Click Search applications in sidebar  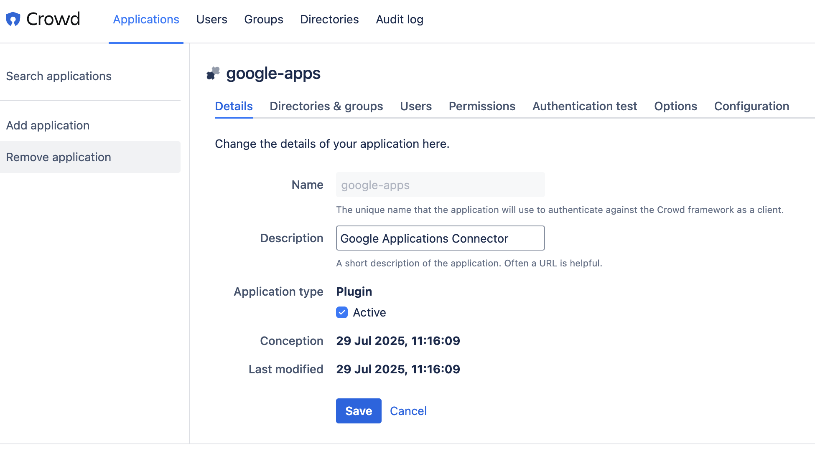click(x=59, y=76)
